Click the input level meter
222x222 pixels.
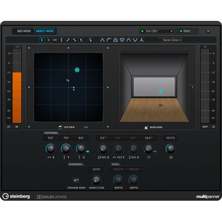coord(17,86)
